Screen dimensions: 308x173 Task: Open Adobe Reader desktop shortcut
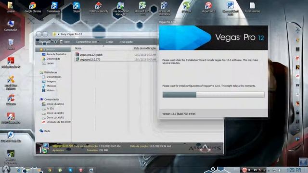tap(11, 62)
